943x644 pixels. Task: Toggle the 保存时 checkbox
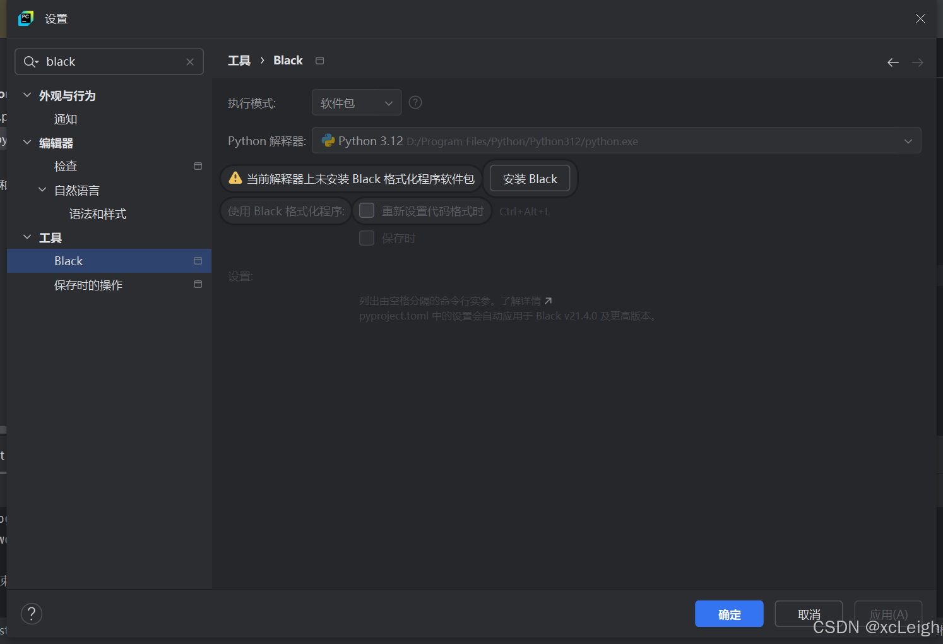tap(367, 238)
